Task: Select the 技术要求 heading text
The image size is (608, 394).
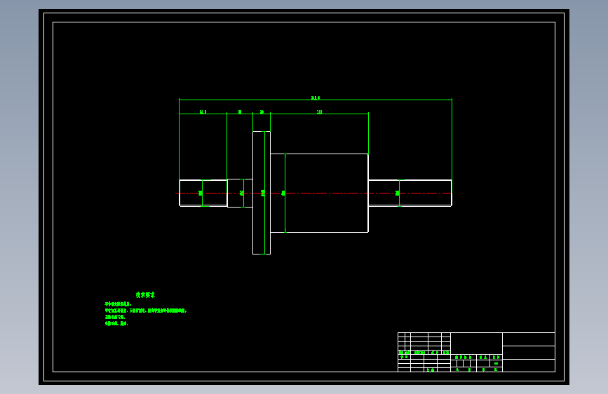Action: (x=145, y=294)
